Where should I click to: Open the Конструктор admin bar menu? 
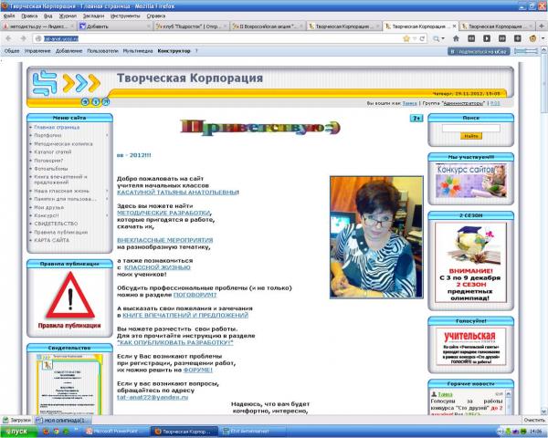174,51
